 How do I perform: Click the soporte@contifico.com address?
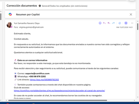tap(37, 73)
